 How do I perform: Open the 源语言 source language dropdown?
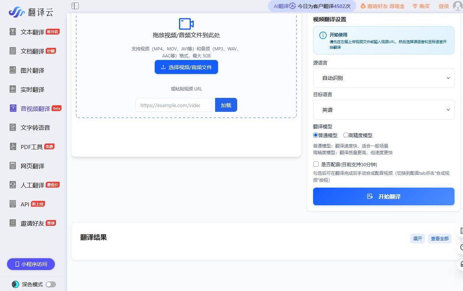coord(383,78)
